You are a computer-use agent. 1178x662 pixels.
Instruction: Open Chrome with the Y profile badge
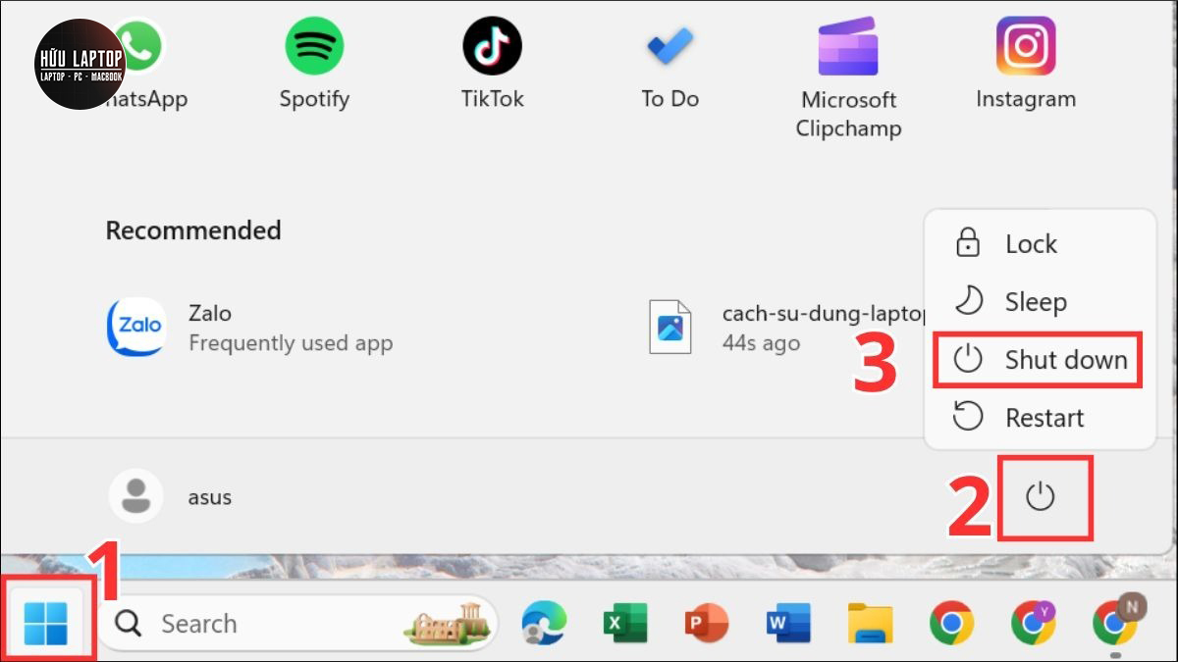pyautogui.click(x=1034, y=622)
